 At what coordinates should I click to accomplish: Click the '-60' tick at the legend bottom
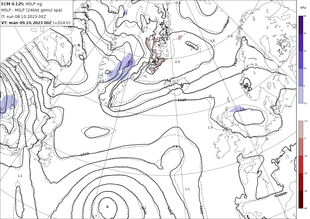tap(305, 208)
